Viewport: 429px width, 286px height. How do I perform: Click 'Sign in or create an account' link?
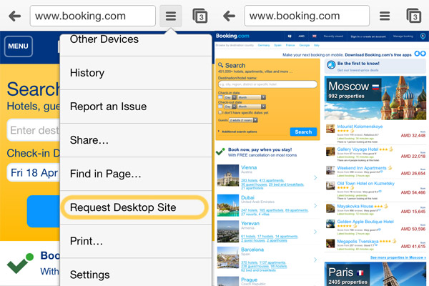(368, 36)
